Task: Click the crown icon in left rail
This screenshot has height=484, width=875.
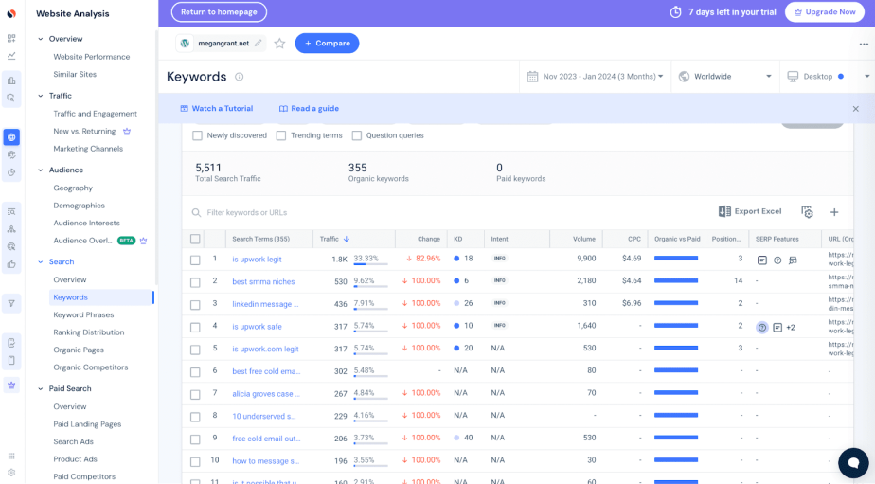Action: point(11,385)
